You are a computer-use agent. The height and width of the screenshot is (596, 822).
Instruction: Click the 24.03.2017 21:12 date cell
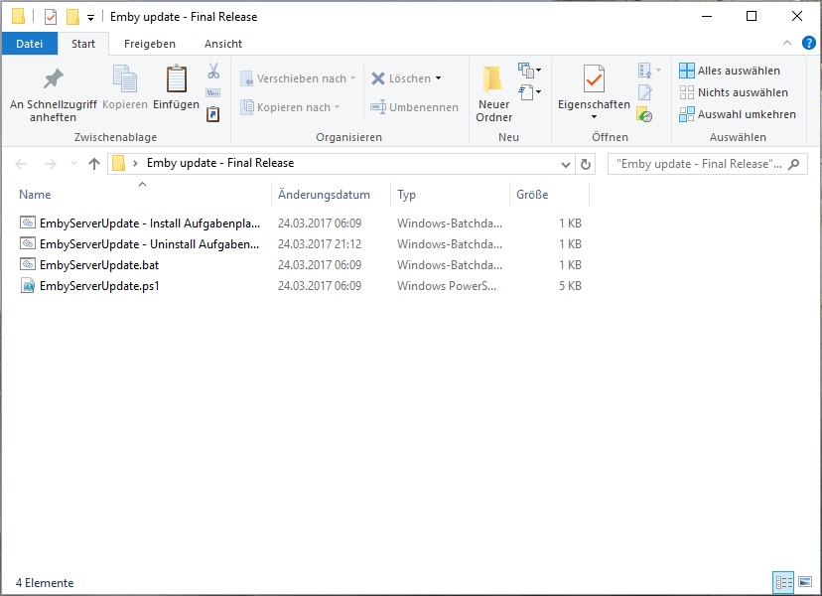320,244
